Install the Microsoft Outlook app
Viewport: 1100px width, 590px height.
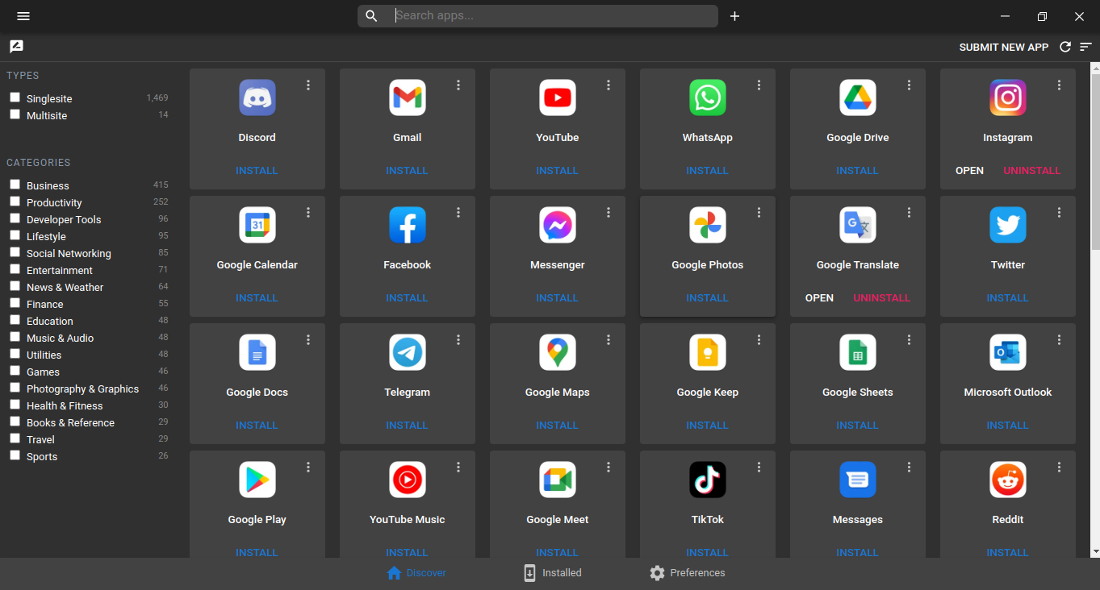[x=1007, y=426]
